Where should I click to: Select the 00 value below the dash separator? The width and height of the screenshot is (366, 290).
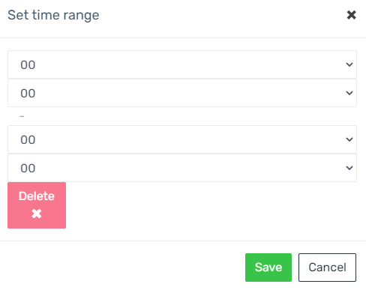tap(28, 140)
